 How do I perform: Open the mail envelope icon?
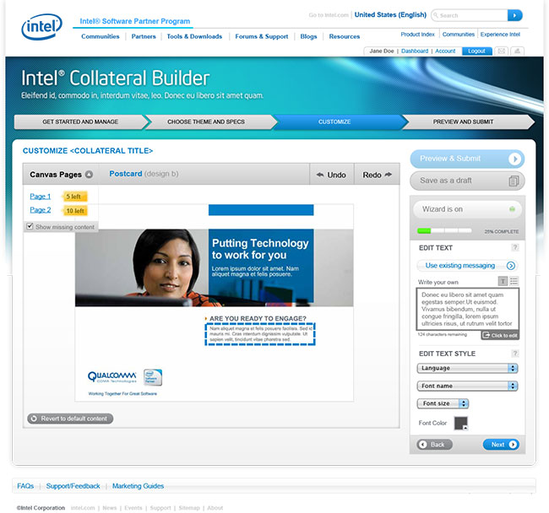(x=501, y=51)
